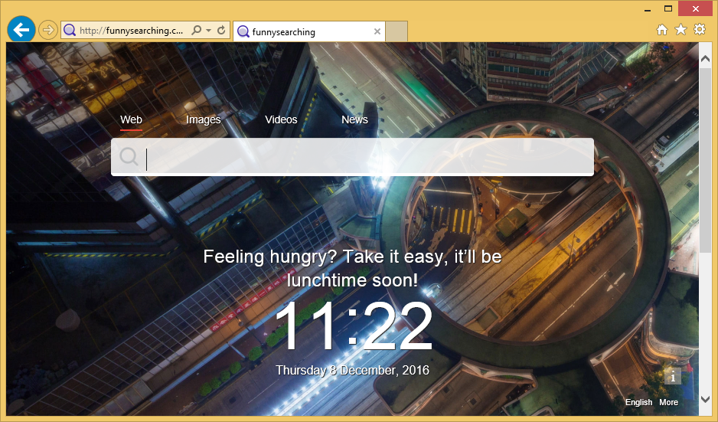This screenshot has width=718, height=422.
Task: Close the funnysearching tab
Action: 377,31
